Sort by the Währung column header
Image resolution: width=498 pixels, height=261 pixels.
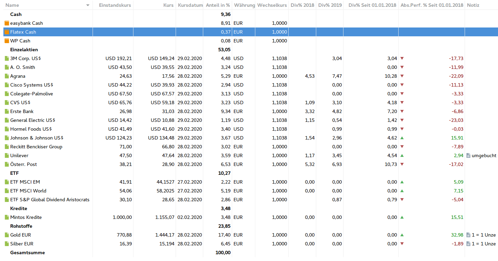pos(244,5)
